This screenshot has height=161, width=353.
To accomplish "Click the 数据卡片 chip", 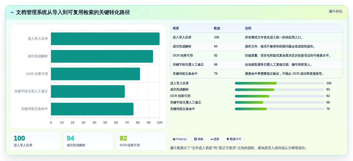I will tap(234, 139).
